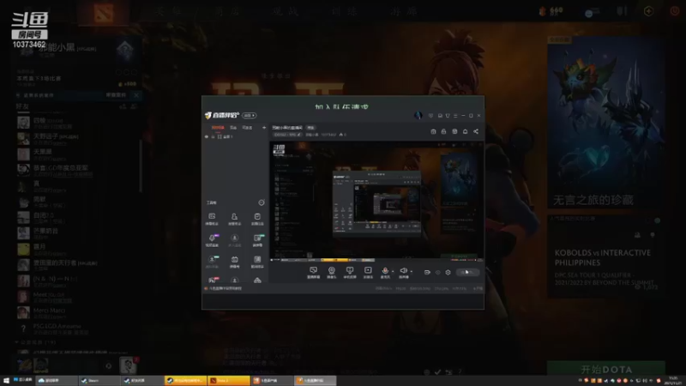Open the bell notification icon in streaming app

click(x=465, y=131)
